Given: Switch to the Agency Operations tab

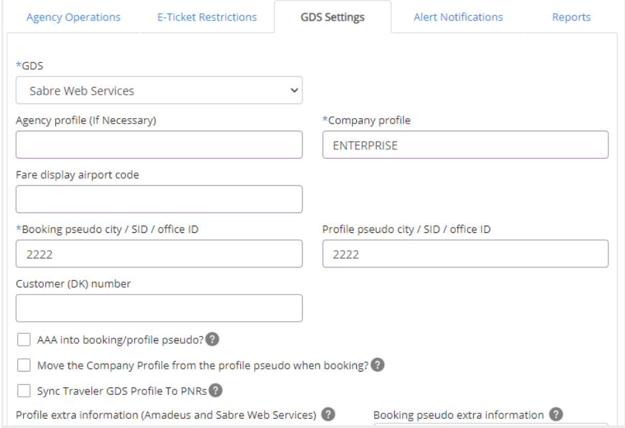Looking at the screenshot, I should 74,17.
